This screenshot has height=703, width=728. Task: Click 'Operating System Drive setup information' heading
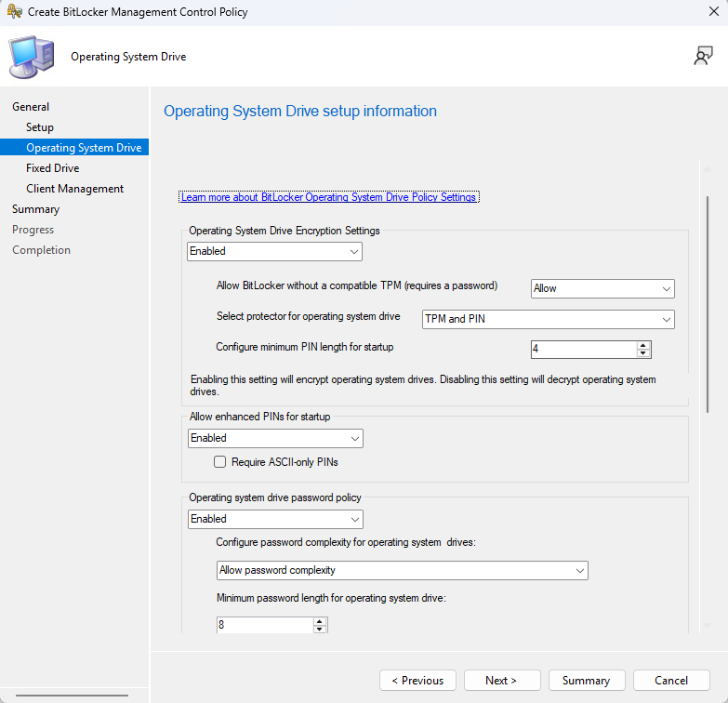point(300,112)
